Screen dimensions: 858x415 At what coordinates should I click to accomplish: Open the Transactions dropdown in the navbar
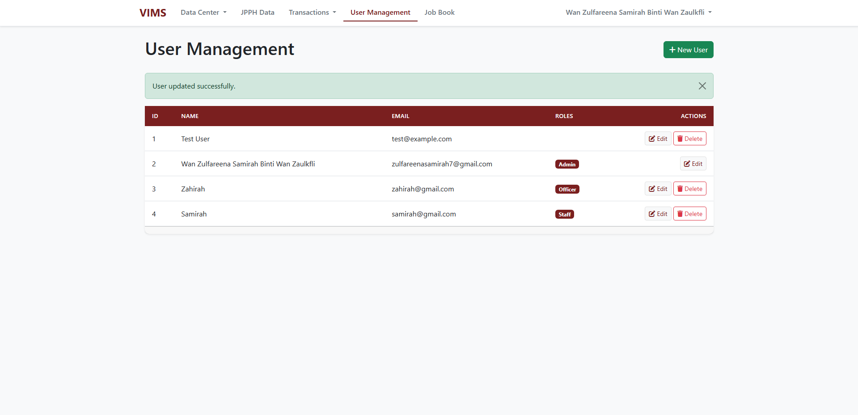312,13
